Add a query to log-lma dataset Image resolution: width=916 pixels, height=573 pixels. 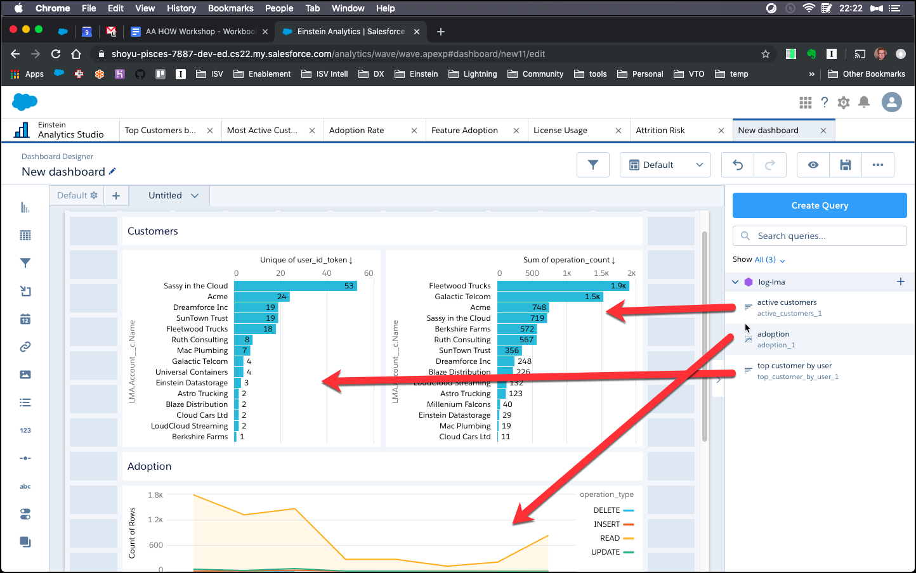click(901, 281)
